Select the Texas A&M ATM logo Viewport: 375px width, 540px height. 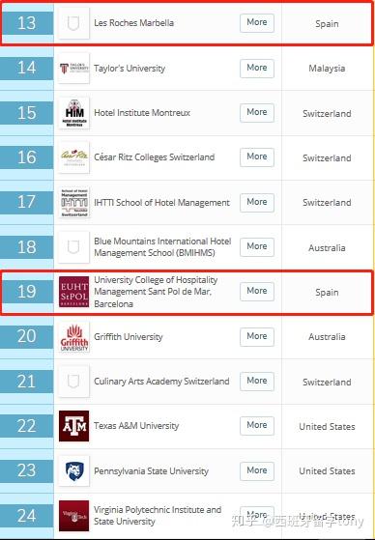click(73, 426)
